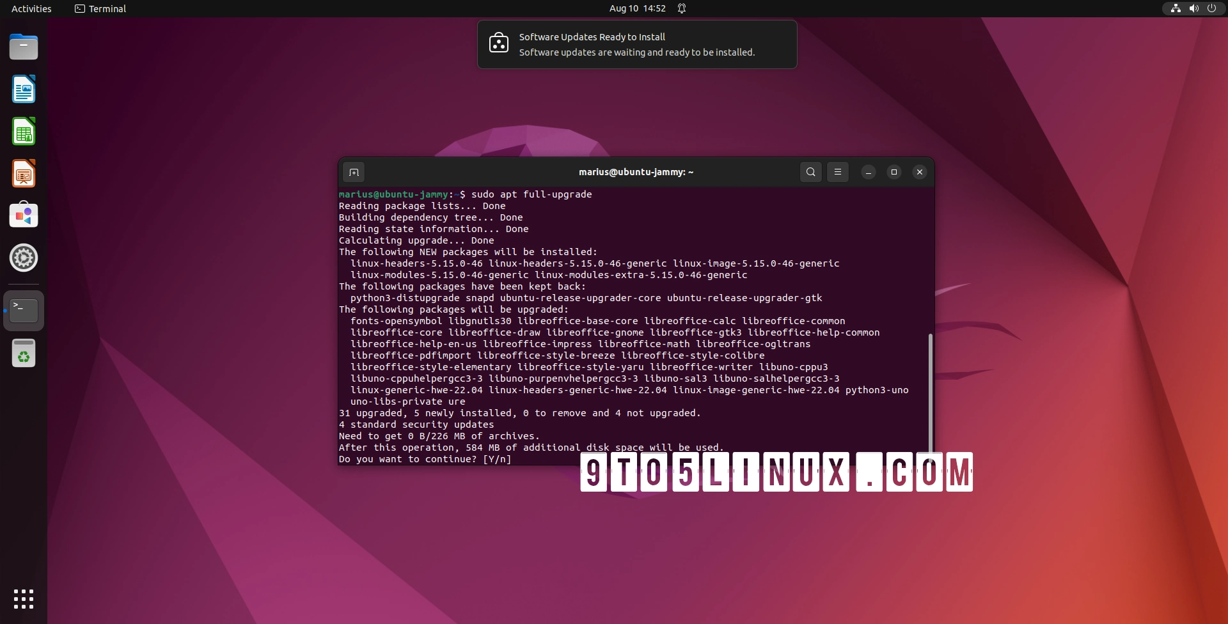This screenshot has height=624, width=1228.
Task: Open the Terminal app menu in the top bar
Action: [x=100, y=8]
